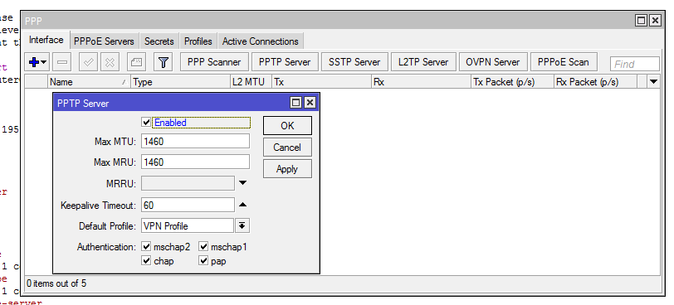674x305 pixels.
Task: Sort by the L2 MTU column header
Action: coord(251,81)
